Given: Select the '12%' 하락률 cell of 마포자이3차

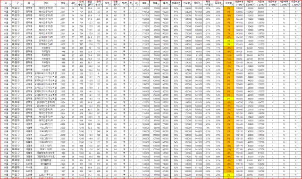Looking at the screenshot, I should pos(228,146).
